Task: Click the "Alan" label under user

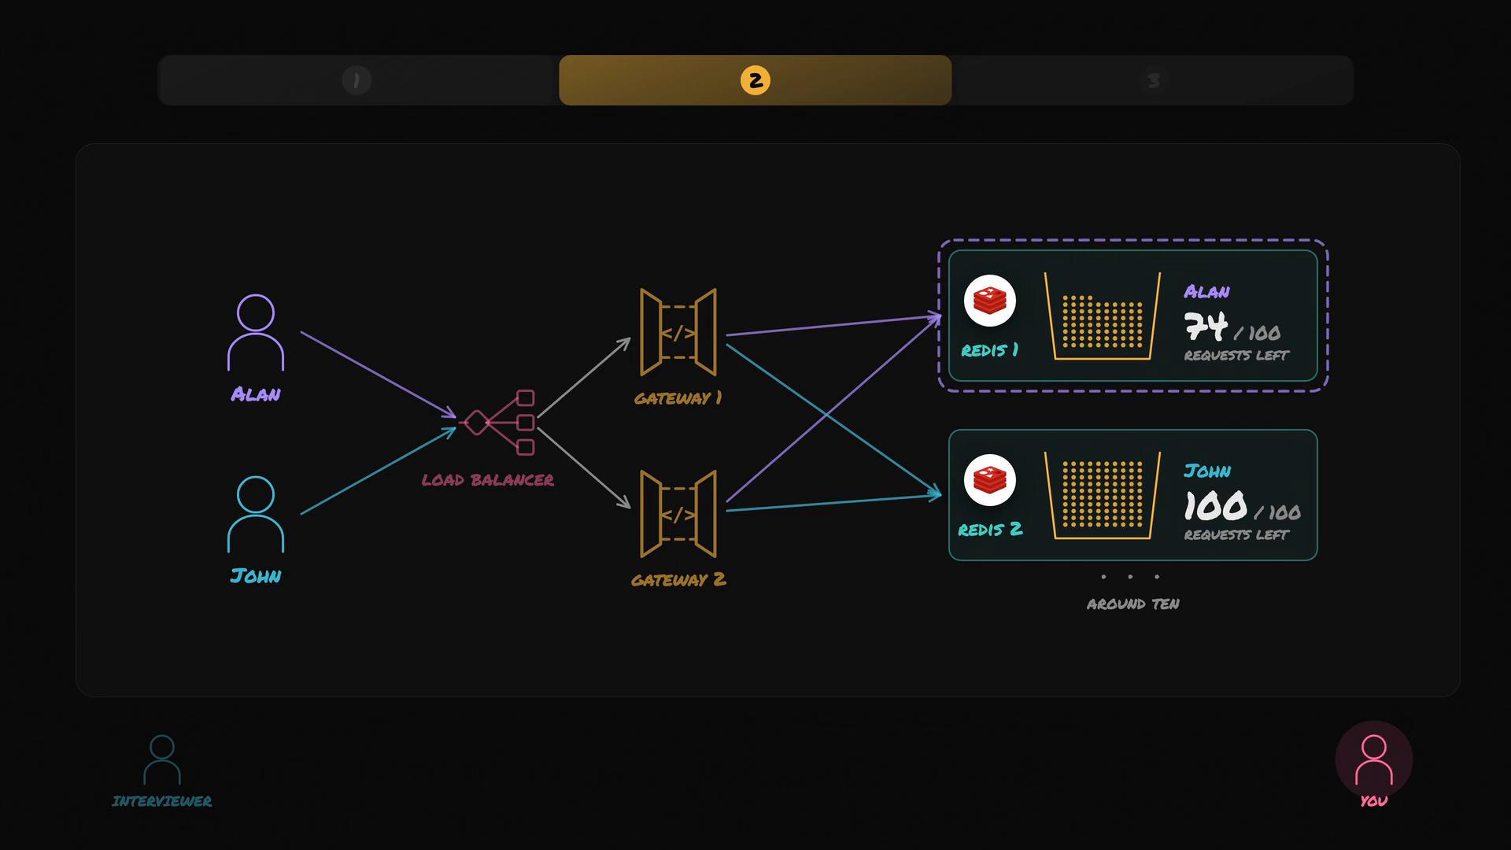Action: (256, 394)
